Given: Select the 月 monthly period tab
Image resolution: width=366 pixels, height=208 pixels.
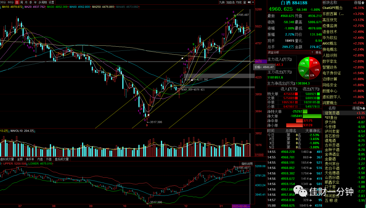Looking at the screenshot, I should click(26, 2).
